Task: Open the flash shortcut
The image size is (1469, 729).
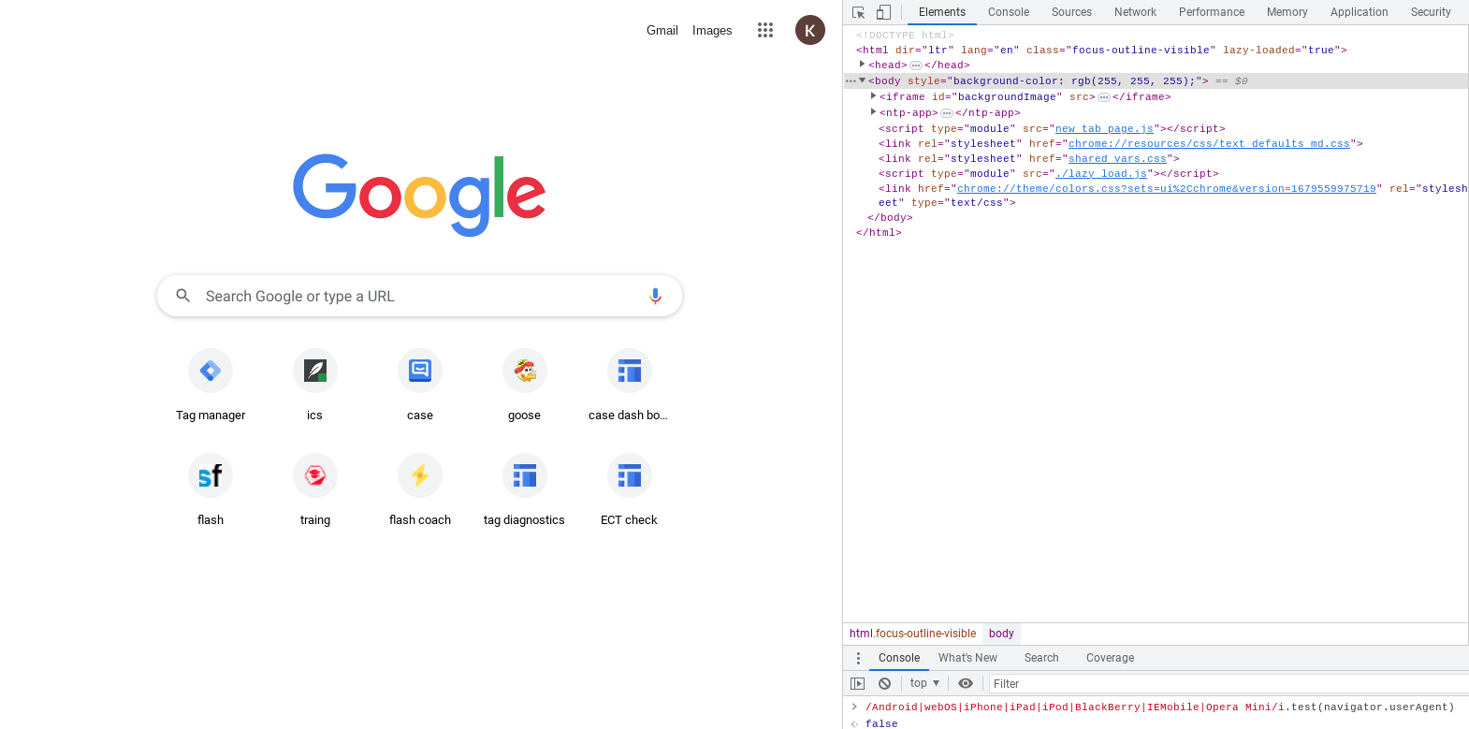Action: [x=211, y=490]
